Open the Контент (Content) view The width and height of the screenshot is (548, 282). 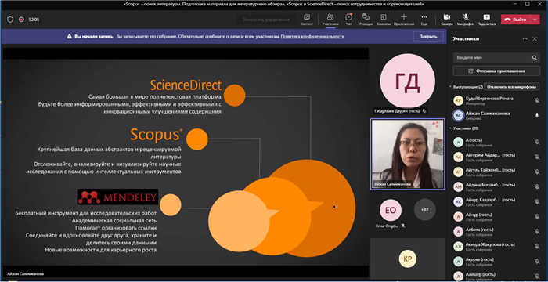307,20
